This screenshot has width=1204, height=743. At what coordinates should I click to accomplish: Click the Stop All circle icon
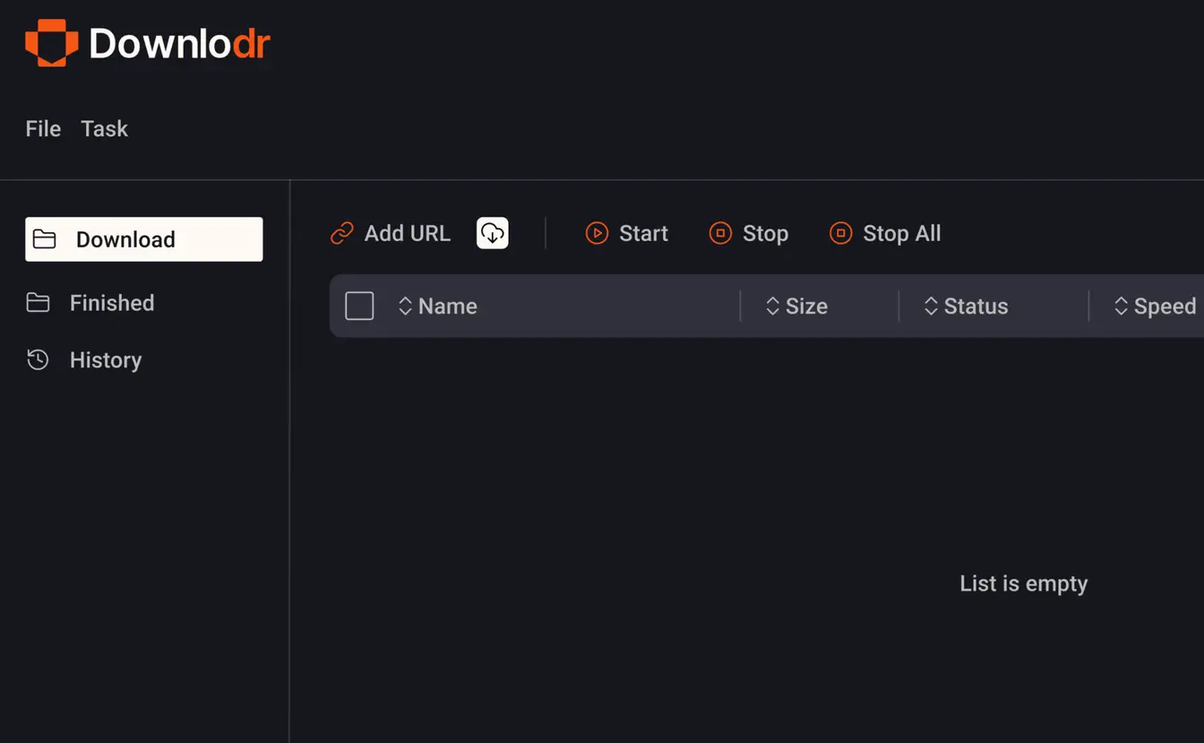click(x=840, y=233)
